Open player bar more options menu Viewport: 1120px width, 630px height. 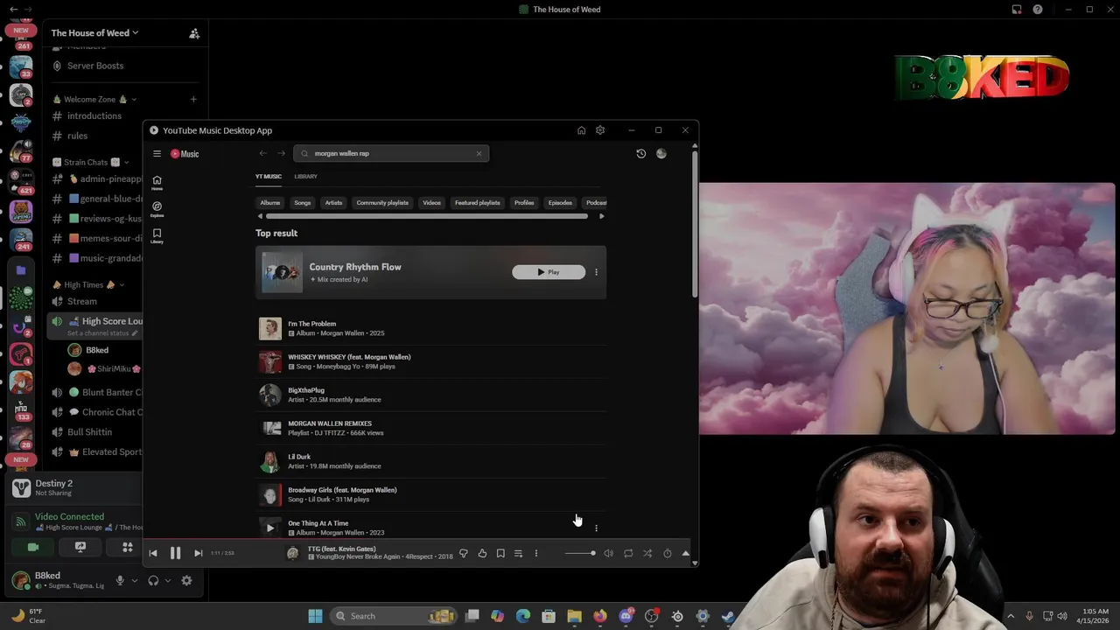click(536, 553)
